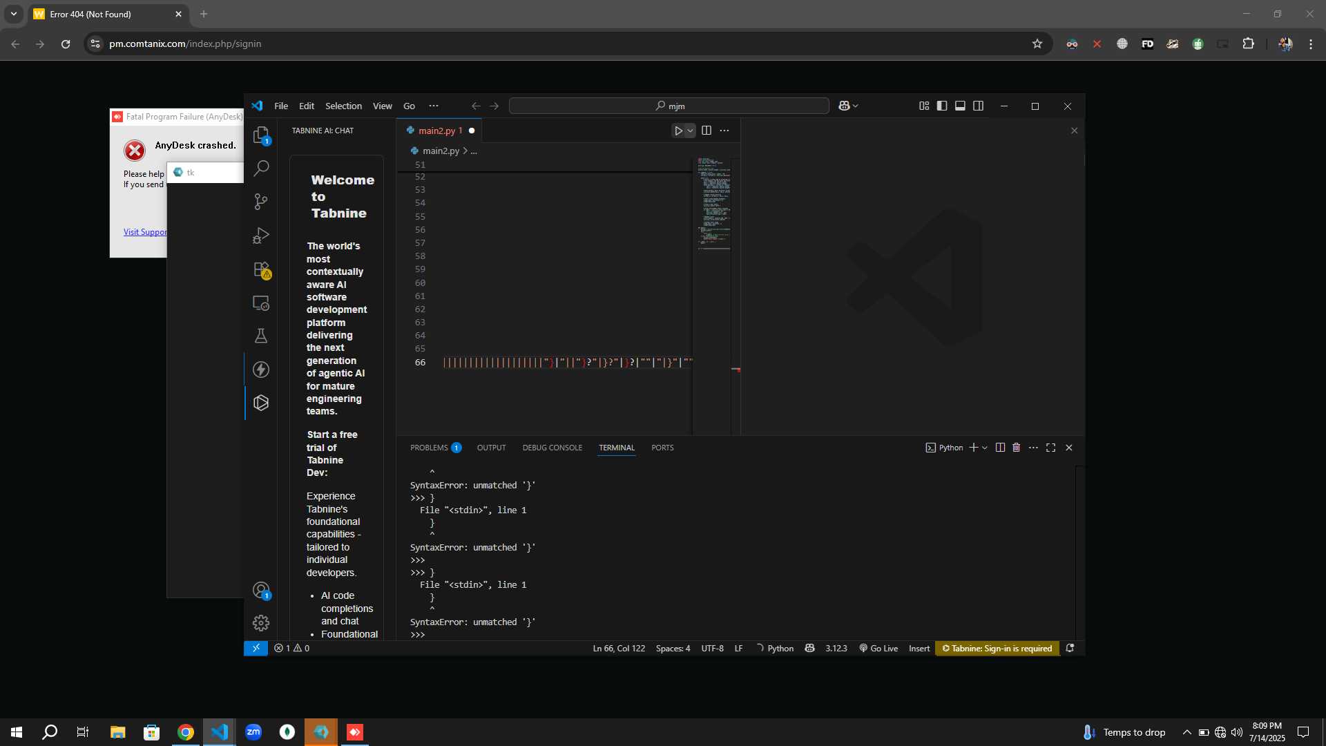Open the Extensions view
The width and height of the screenshot is (1326, 746).
click(x=261, y=269)
